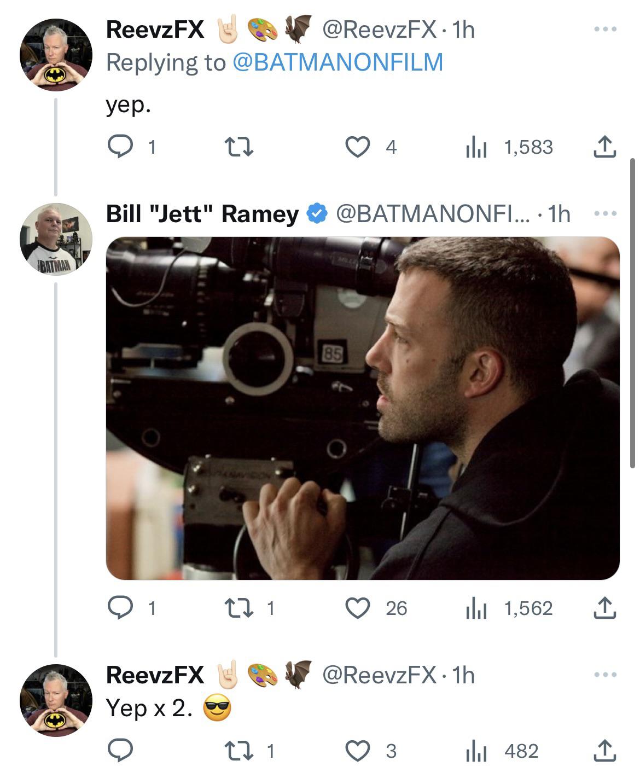Open the more options menu on ReevzFX's first tweet
640x778 pixels.
(x=606, y=30)
